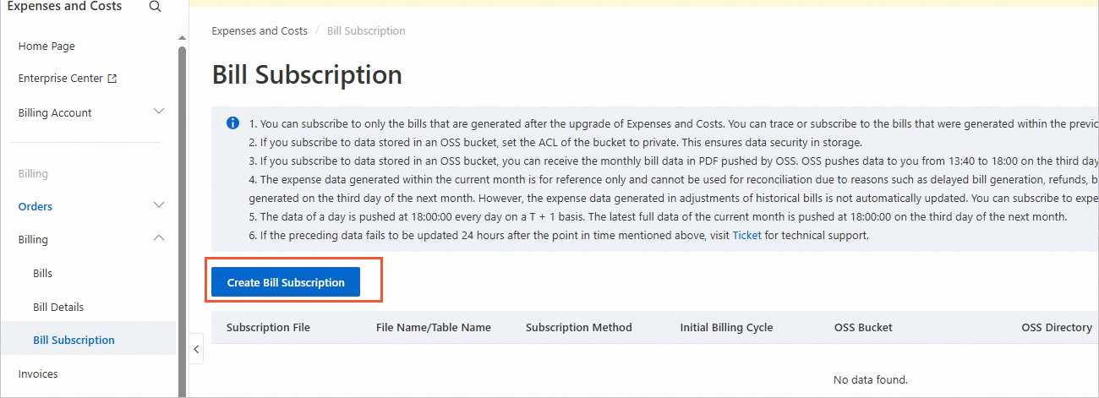Go to Bills page
This screenshot has width=1099, height=398.
coord(43,274)
